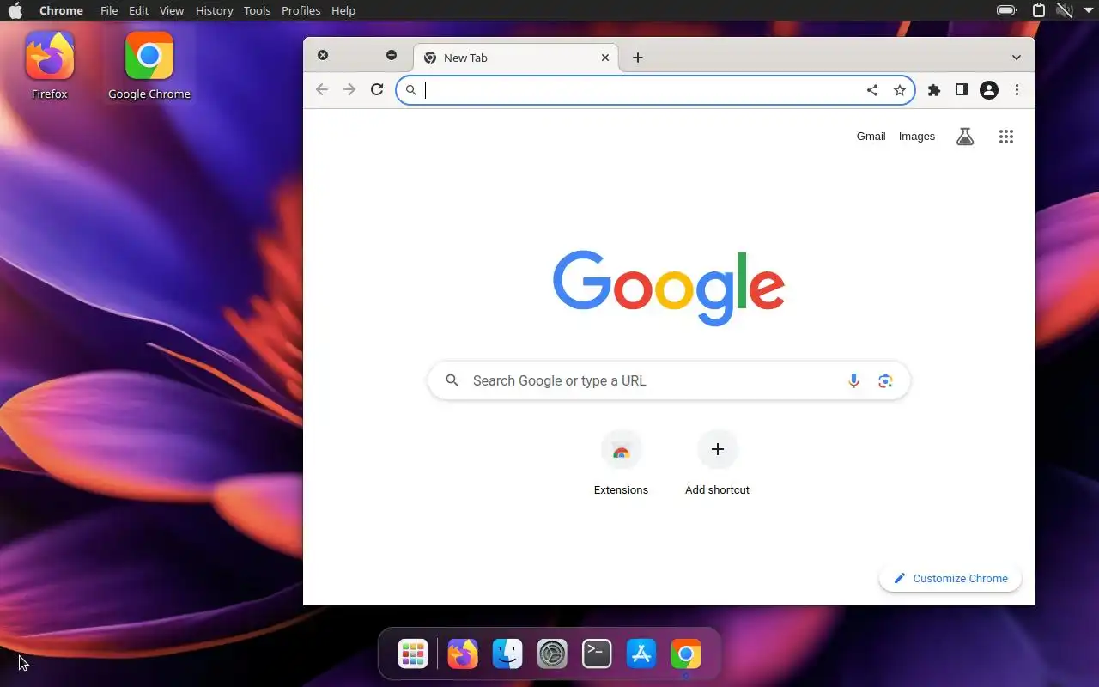Open the Help menu
Viewport: 1099px width, 687px height.
coord(343,10)
